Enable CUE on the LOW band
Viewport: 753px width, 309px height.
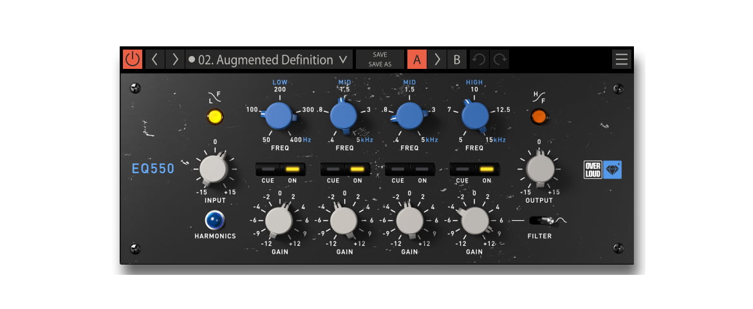(268, 169)
